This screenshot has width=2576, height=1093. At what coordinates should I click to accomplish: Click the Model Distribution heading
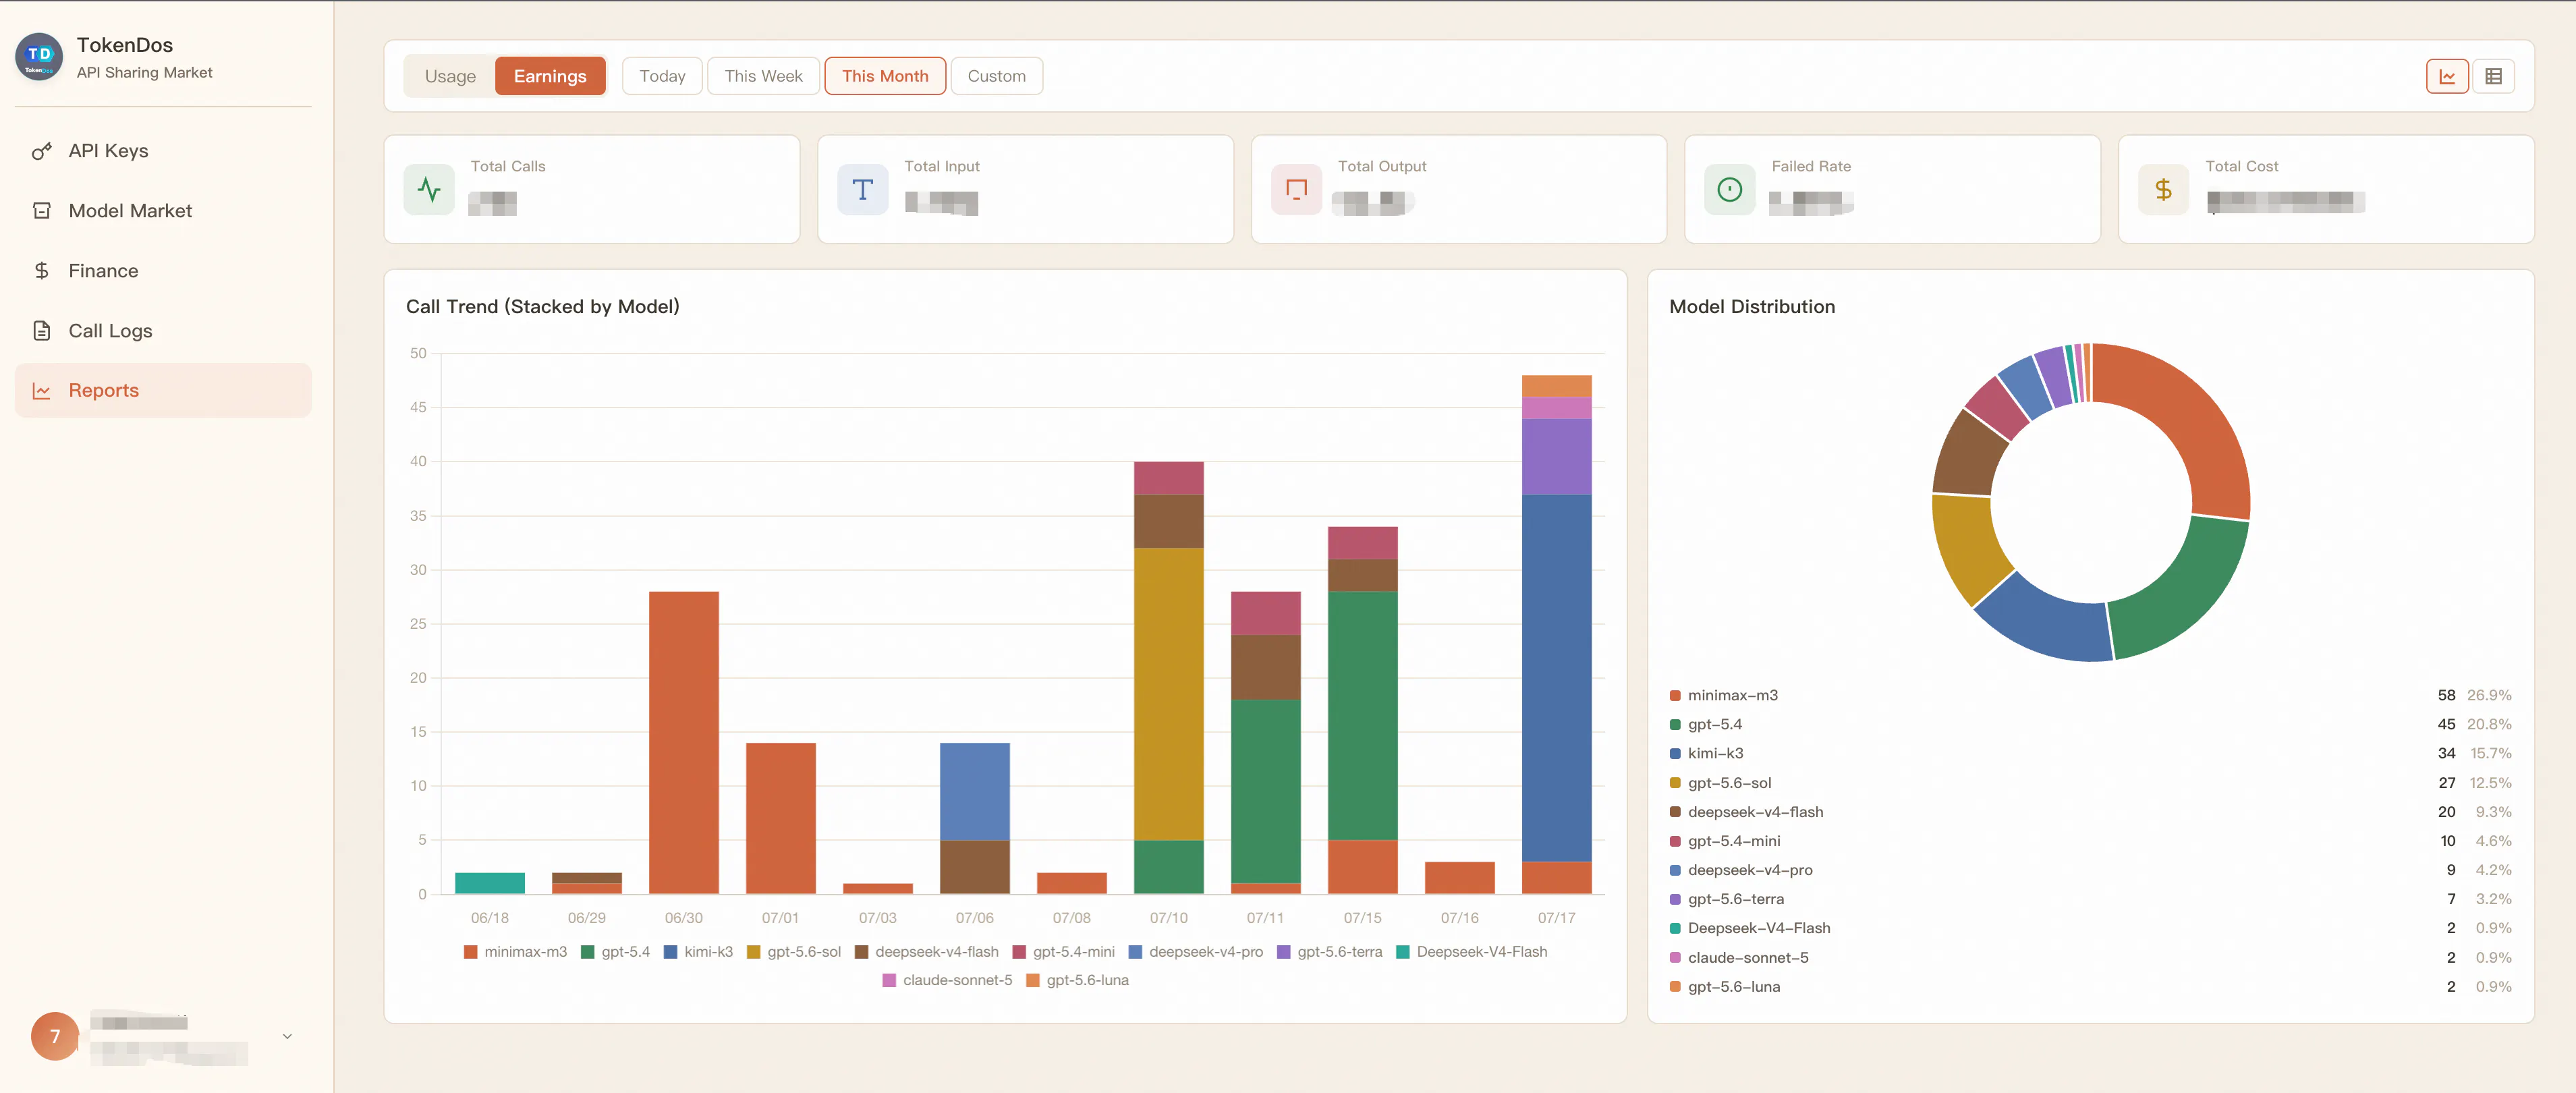[1752, 307]
